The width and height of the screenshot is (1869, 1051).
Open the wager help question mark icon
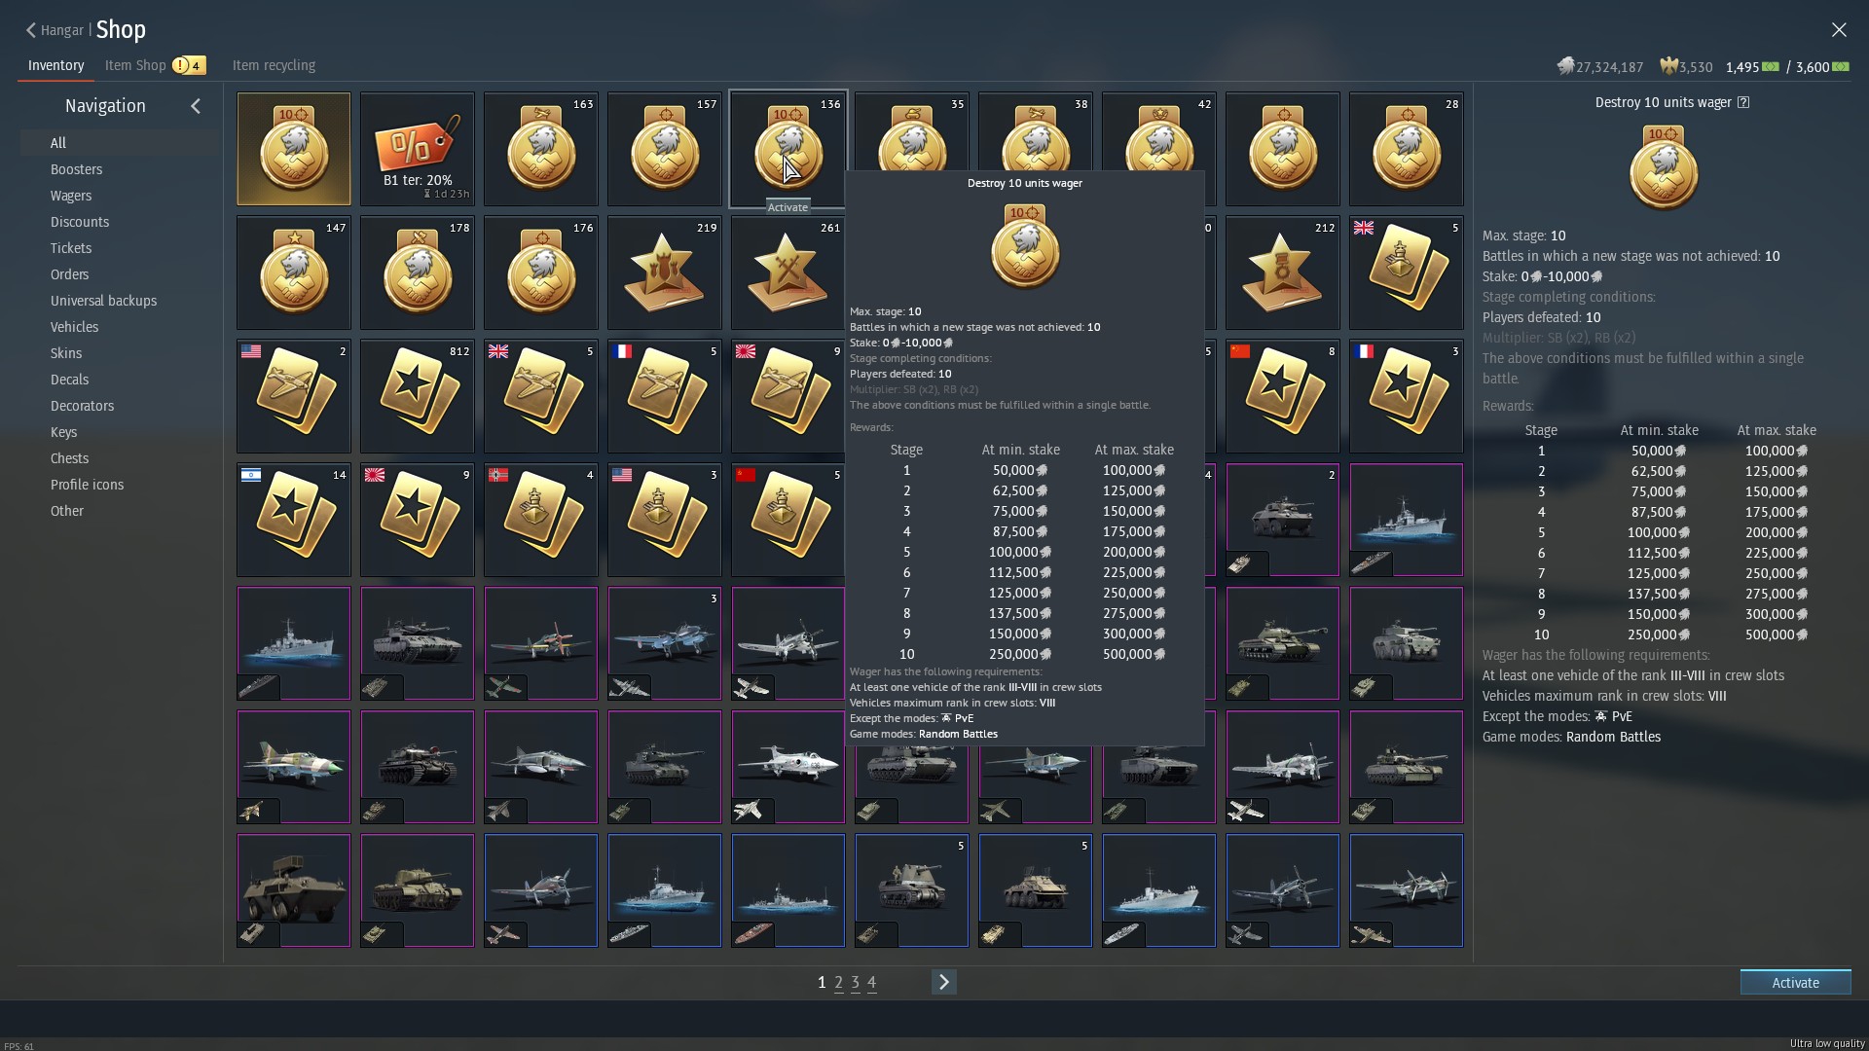point(1743,102)
